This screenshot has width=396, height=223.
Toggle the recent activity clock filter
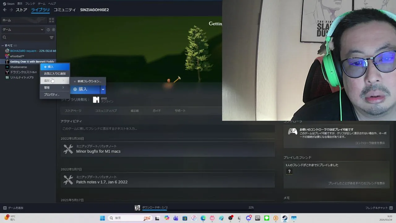point(48,30)
